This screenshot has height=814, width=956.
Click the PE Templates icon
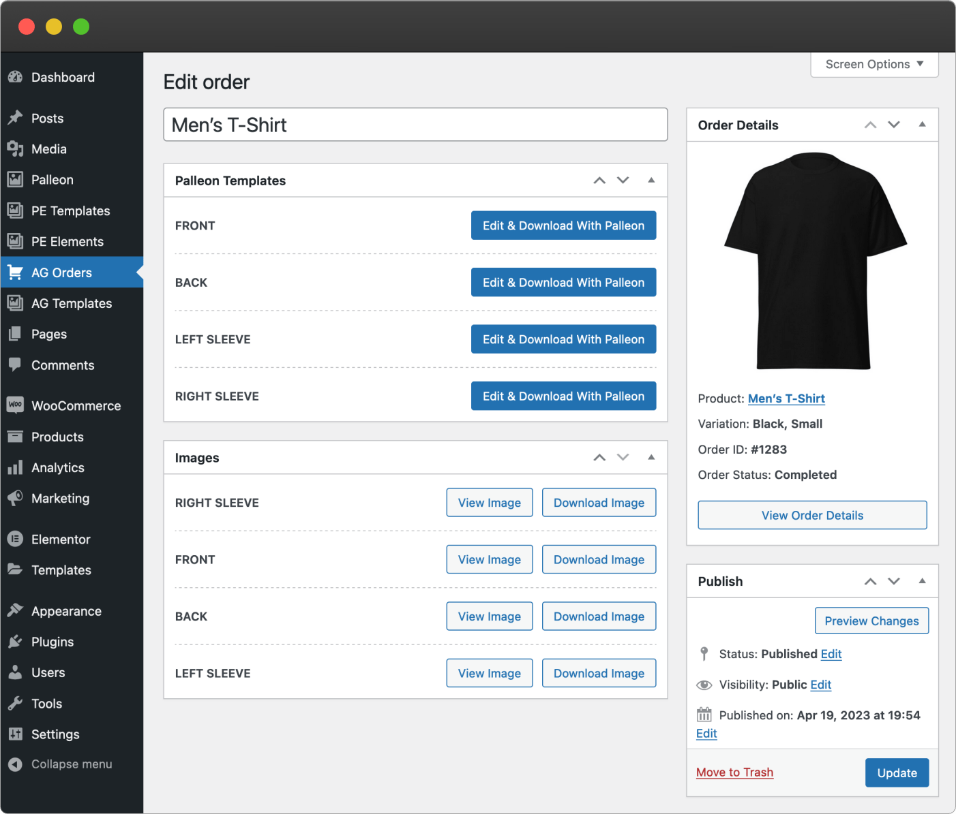[x=15, y=210]
